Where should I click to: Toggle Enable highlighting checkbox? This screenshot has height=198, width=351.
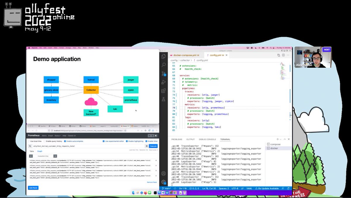(127, 141)
